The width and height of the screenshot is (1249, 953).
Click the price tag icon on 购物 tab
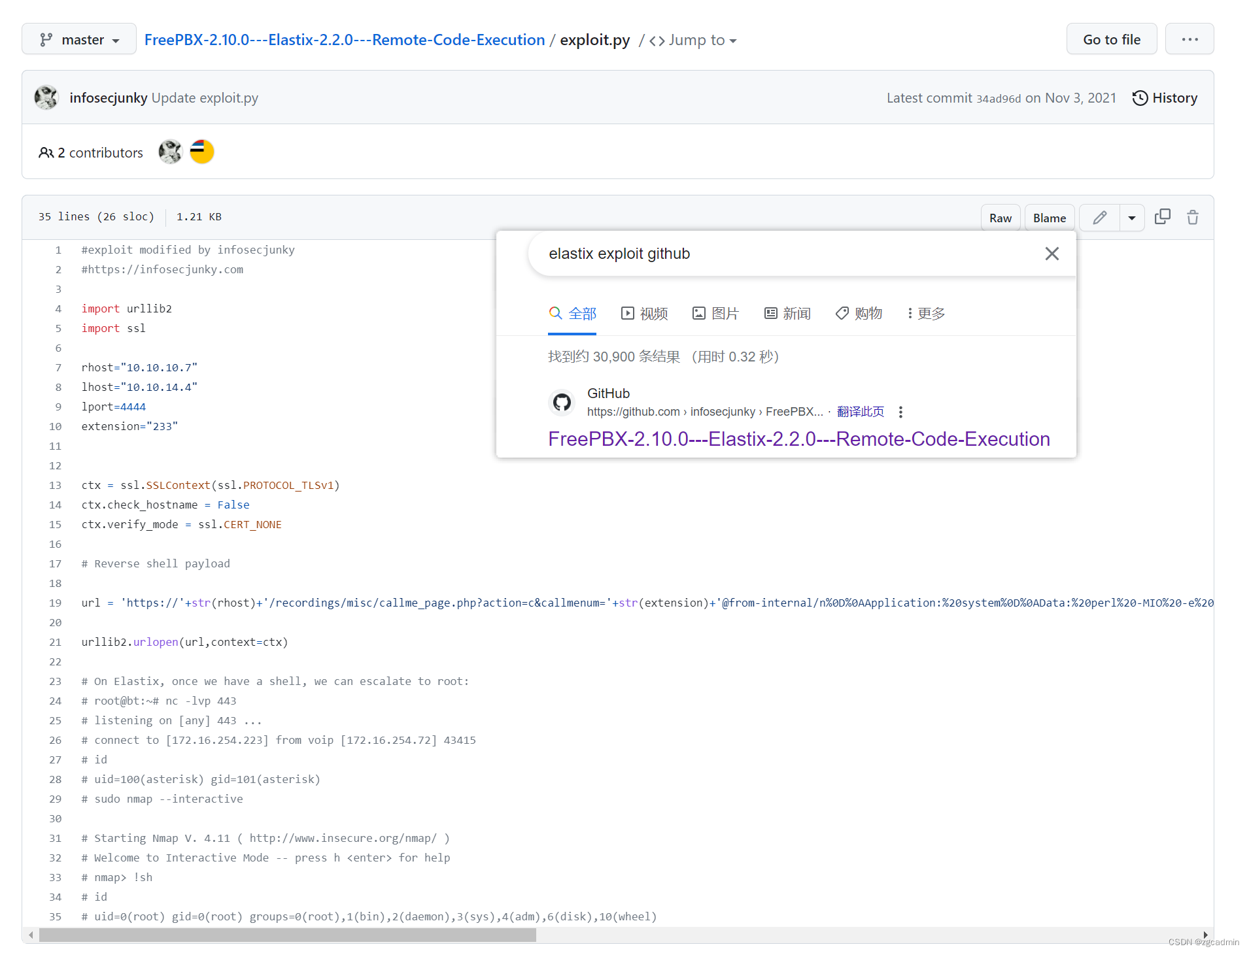click(x=842, y=313)
